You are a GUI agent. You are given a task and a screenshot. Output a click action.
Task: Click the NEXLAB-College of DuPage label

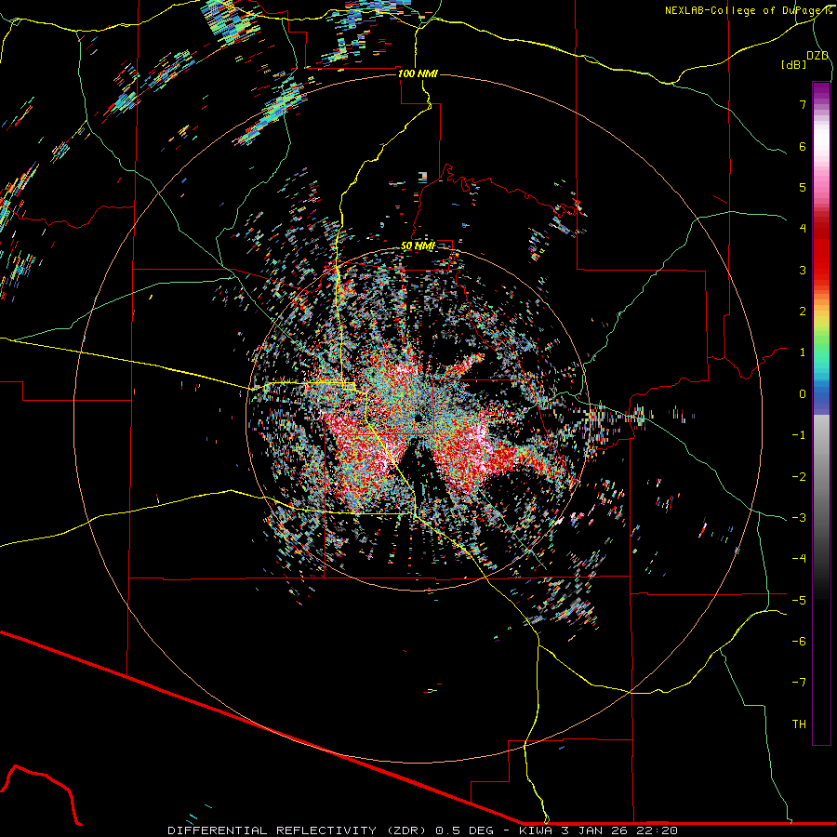749,10
